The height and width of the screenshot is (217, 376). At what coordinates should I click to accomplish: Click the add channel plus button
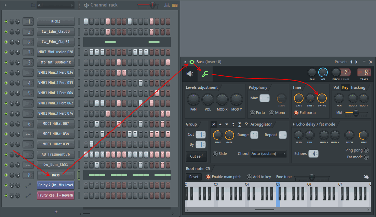click(x=56, y=212)
